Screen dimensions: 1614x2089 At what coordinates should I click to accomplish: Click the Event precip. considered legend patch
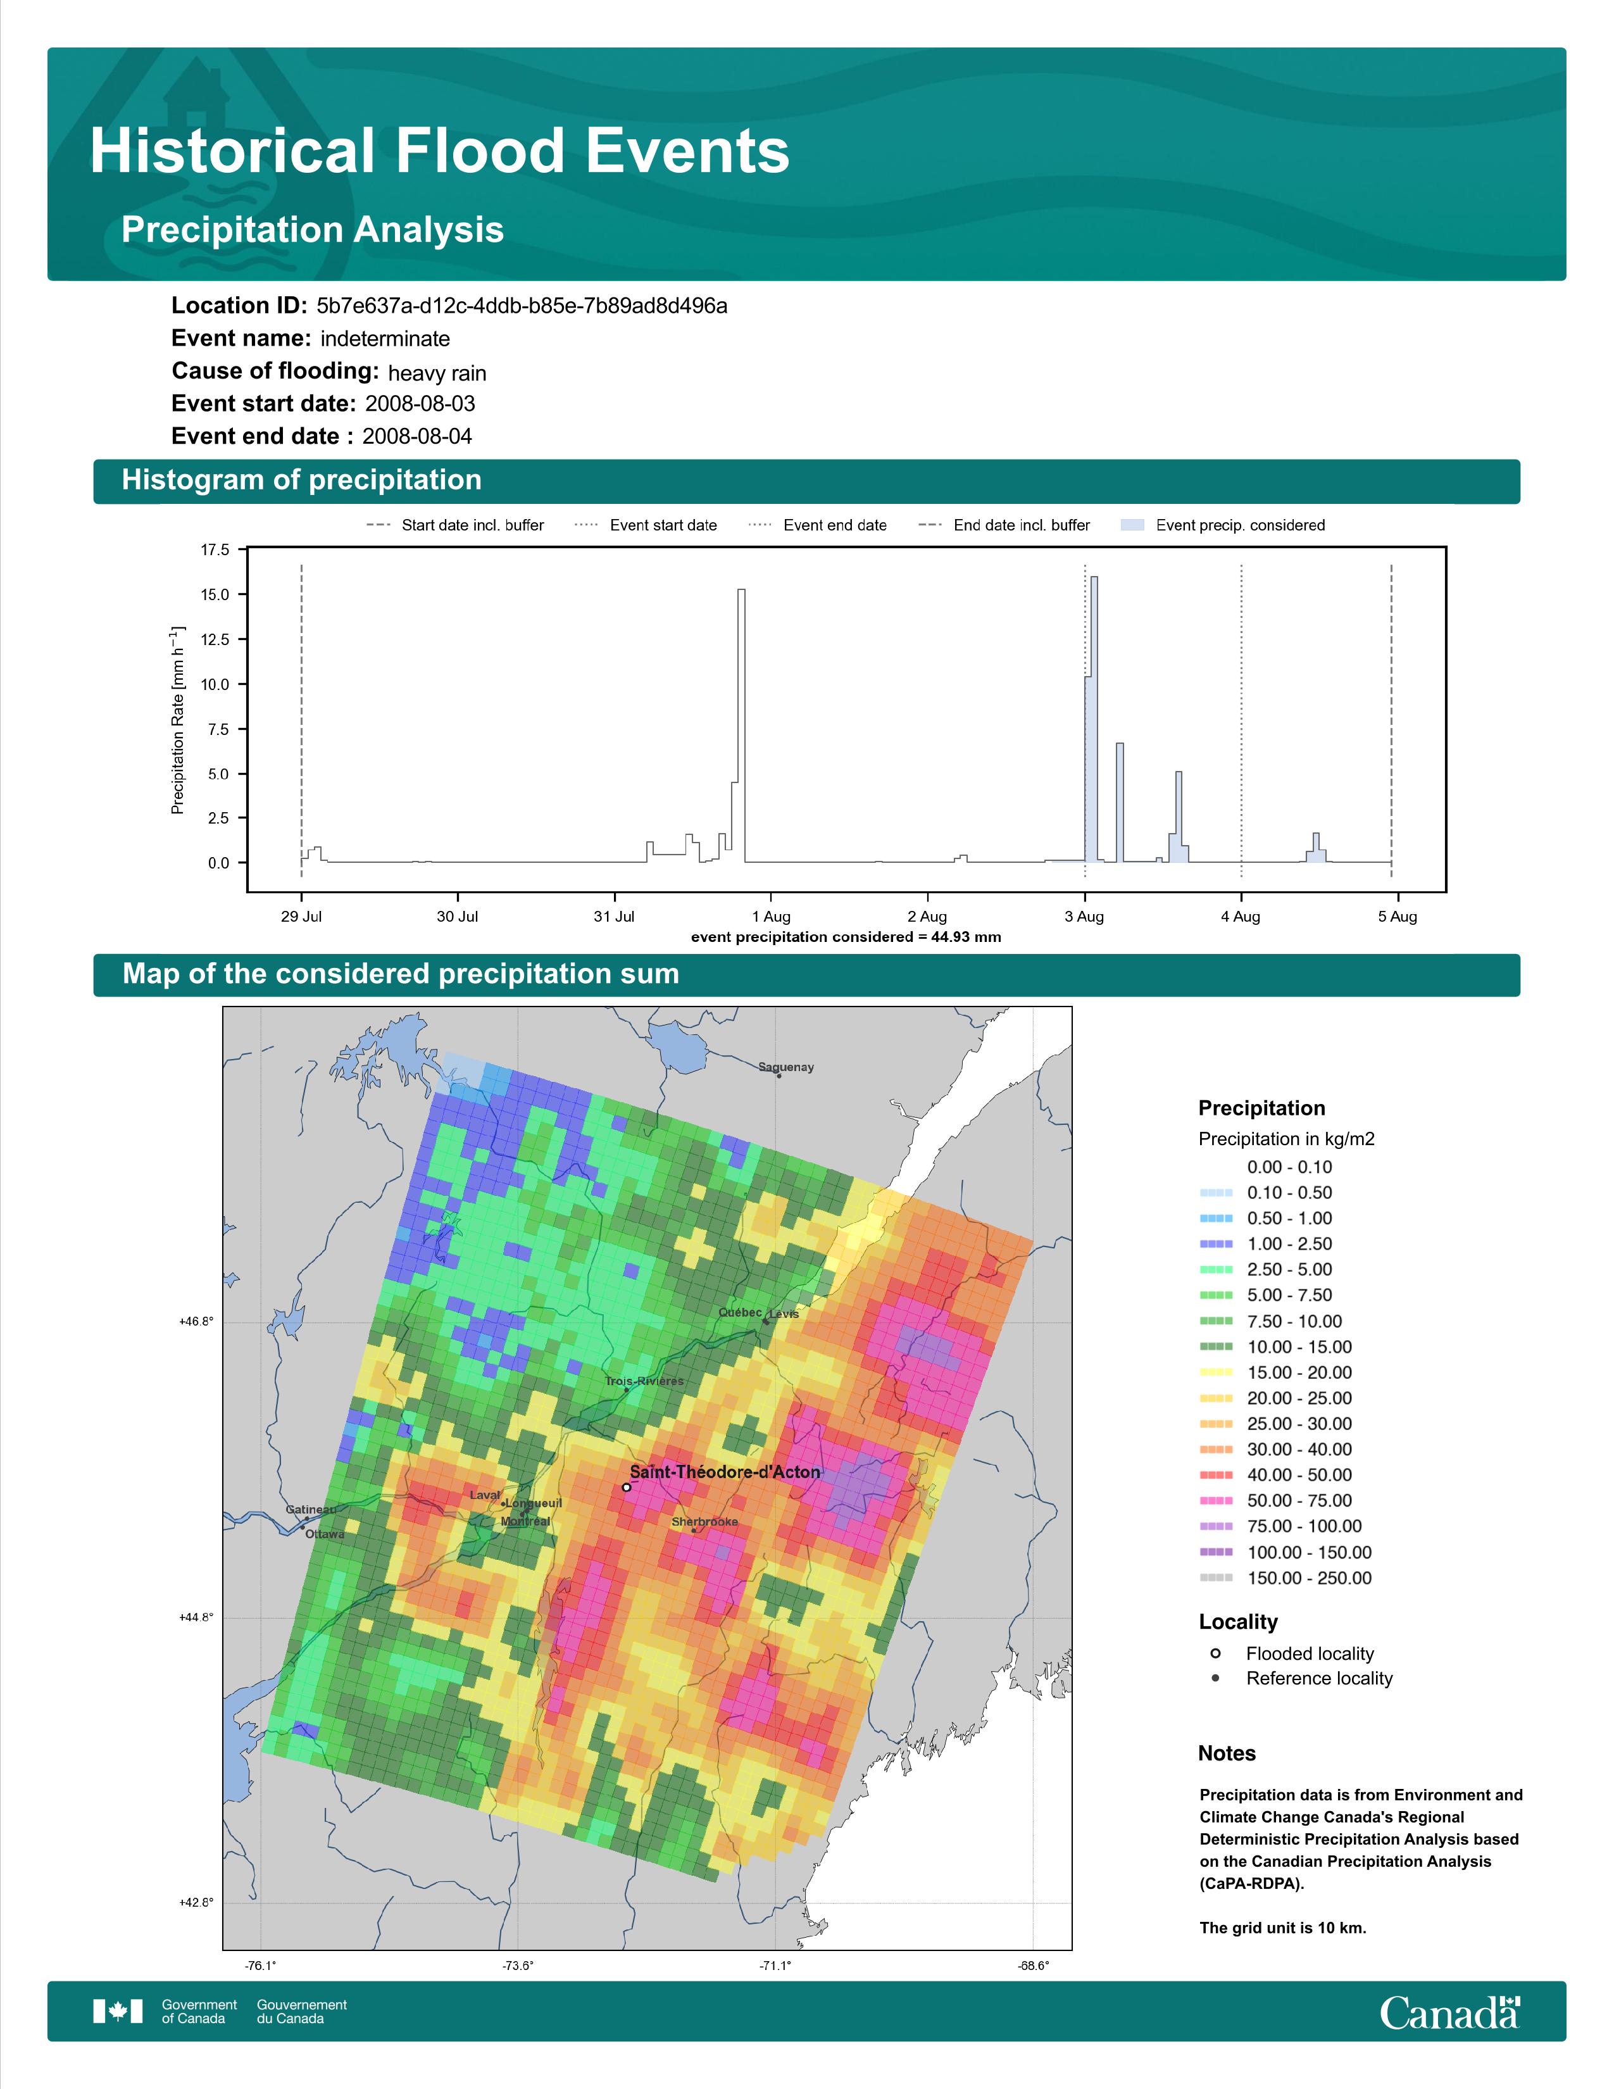pos(1132,525)
